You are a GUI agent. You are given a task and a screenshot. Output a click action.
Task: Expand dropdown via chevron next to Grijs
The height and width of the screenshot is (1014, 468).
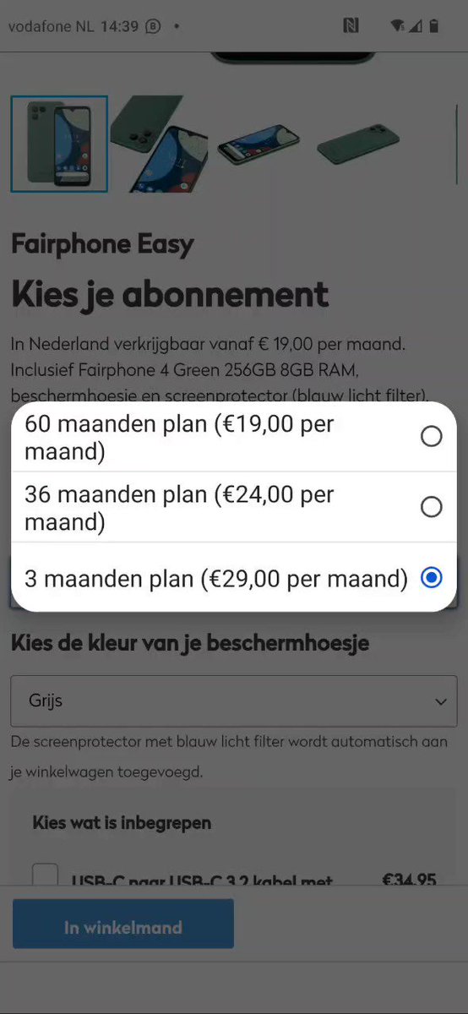pos(440,702)
